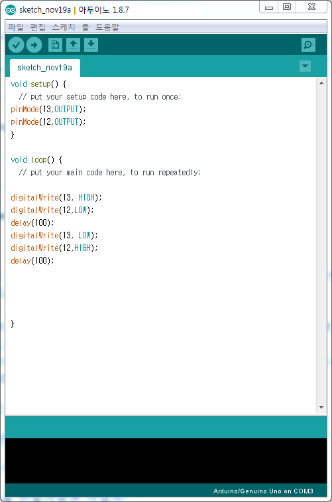Image resolution: width=332 pixels, height=502 pixels.
Task: Click the closing brace of loop function
Action: point(13,324)
